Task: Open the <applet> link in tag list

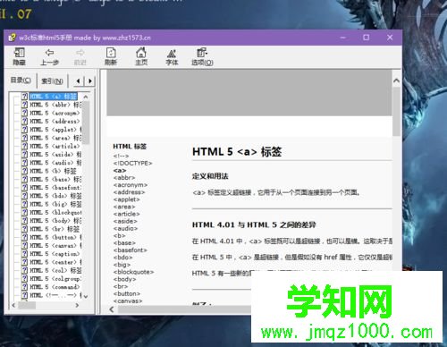Action: pos(127,199)
